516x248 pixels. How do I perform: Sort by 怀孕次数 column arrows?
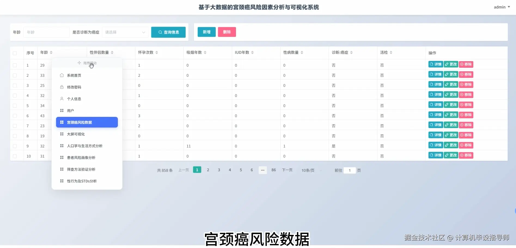157,52
